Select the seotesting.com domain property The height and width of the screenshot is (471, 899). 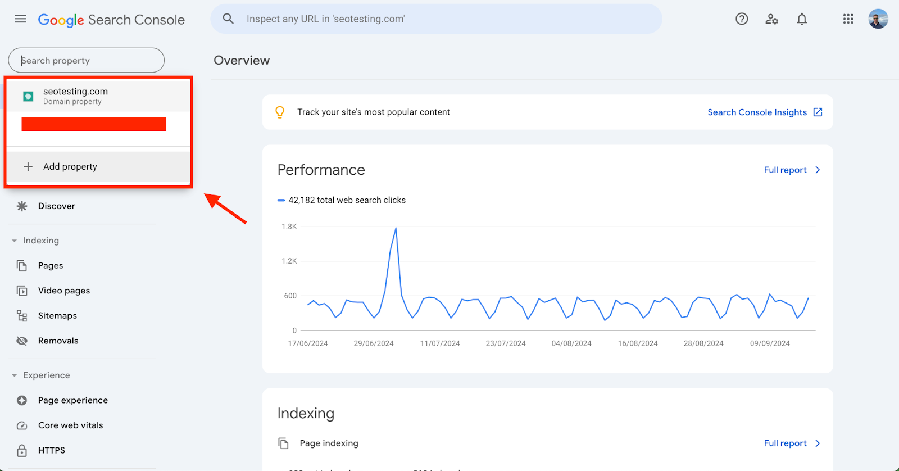point(98,96)
